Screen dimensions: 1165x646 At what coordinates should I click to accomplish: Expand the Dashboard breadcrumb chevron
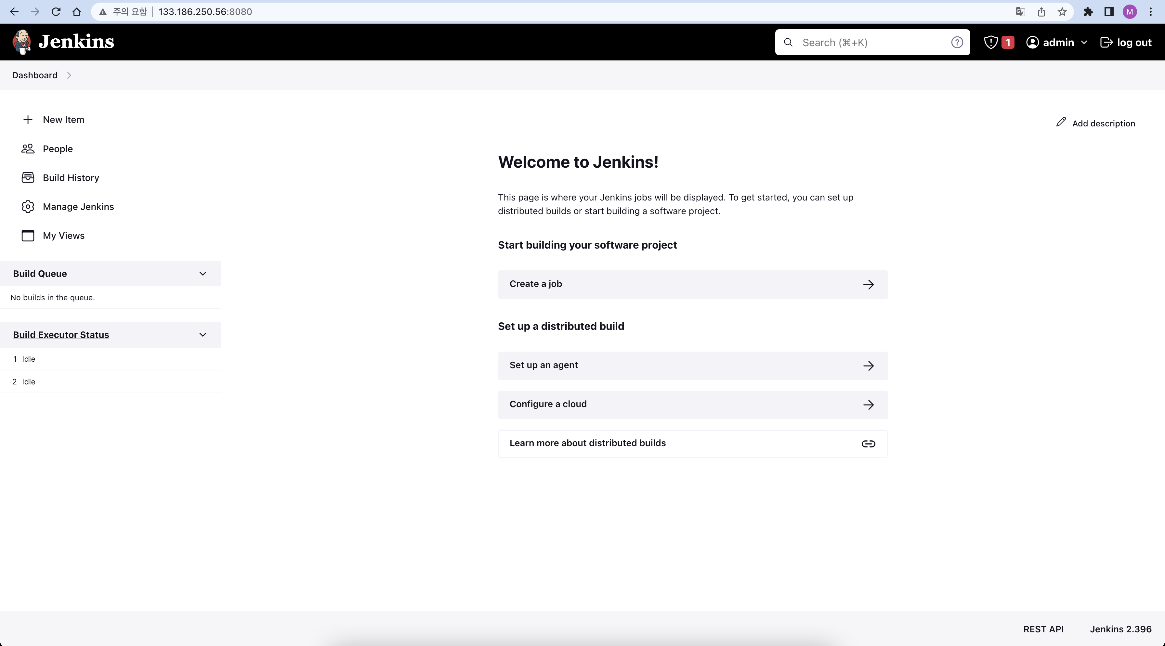click(69, 75)
